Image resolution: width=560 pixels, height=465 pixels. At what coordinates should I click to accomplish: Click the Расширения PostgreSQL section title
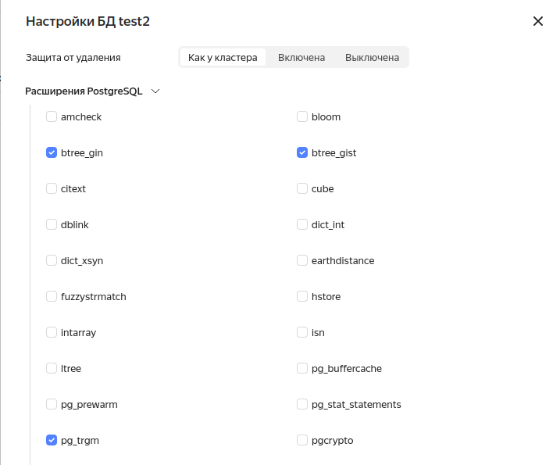pyautogui.click(x=84, y=91)
